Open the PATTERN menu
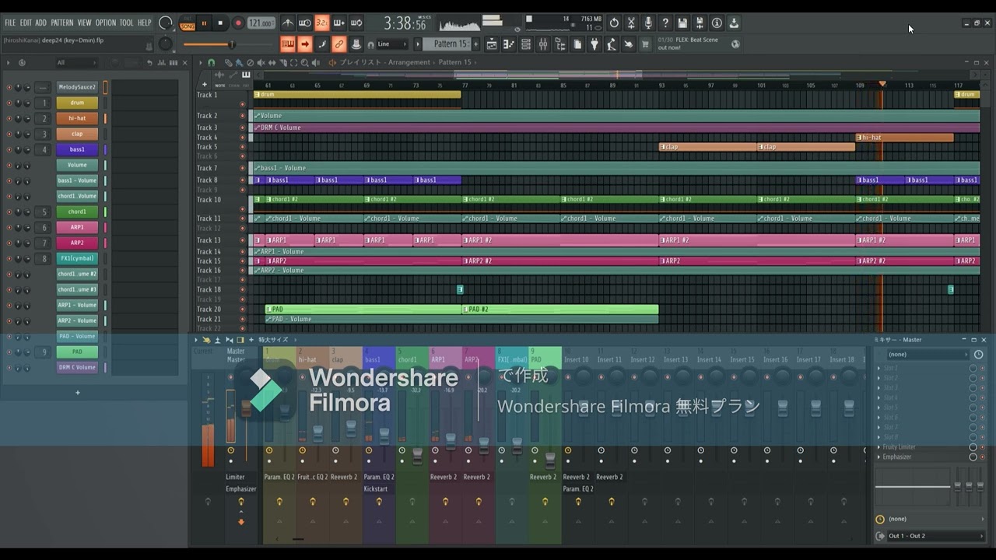 click(62, 23)
